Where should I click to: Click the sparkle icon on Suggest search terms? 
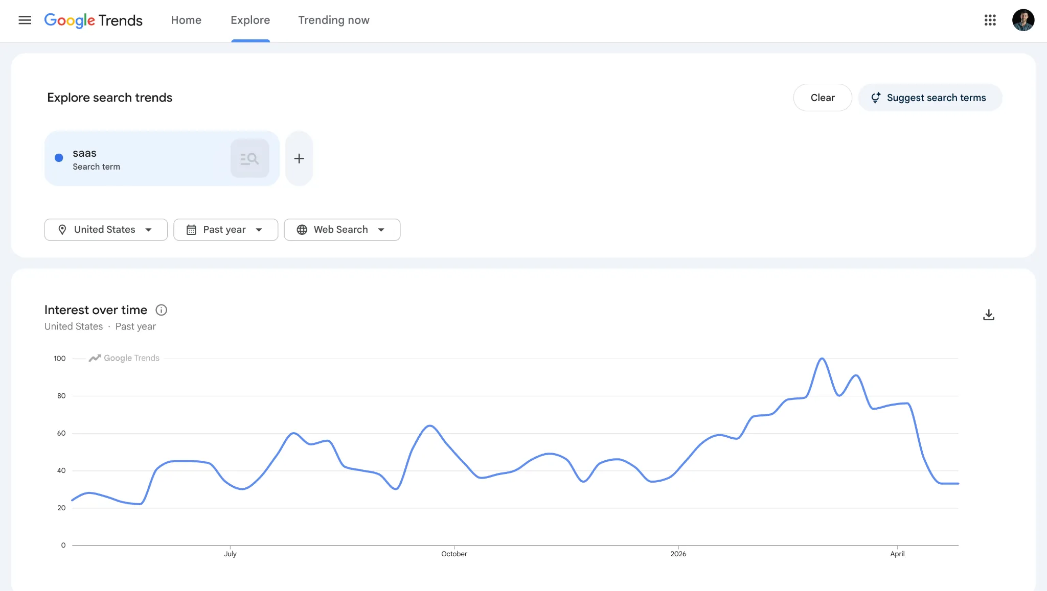point(876,98)
